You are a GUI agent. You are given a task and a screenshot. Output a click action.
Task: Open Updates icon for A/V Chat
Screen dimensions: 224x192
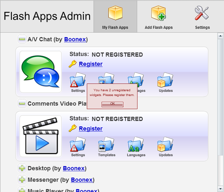pos(165,81)
